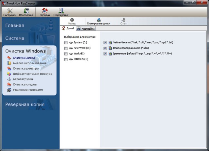Check the System (C:) drive checkbox

pos(66,43)
